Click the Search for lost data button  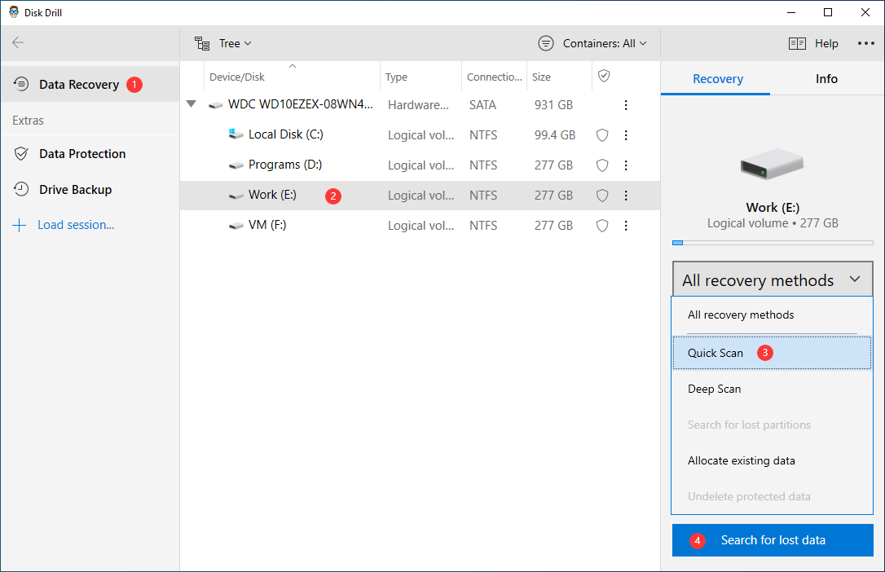click(x=773, y=540)
